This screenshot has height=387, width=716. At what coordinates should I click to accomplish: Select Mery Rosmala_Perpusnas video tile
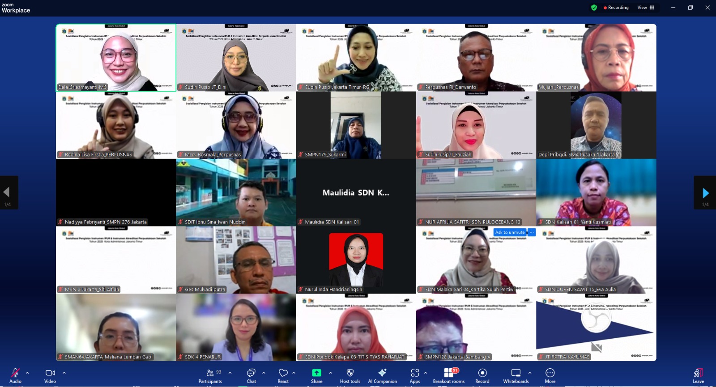pos(236,125)
